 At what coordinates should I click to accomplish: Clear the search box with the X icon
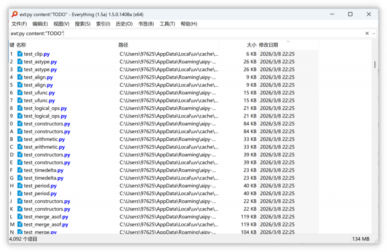[x=367, y=34]
